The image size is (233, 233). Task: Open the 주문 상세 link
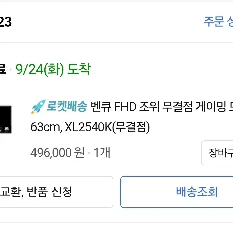218,22
